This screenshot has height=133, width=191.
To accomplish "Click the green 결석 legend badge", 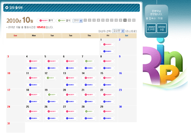I will (64, 20).
